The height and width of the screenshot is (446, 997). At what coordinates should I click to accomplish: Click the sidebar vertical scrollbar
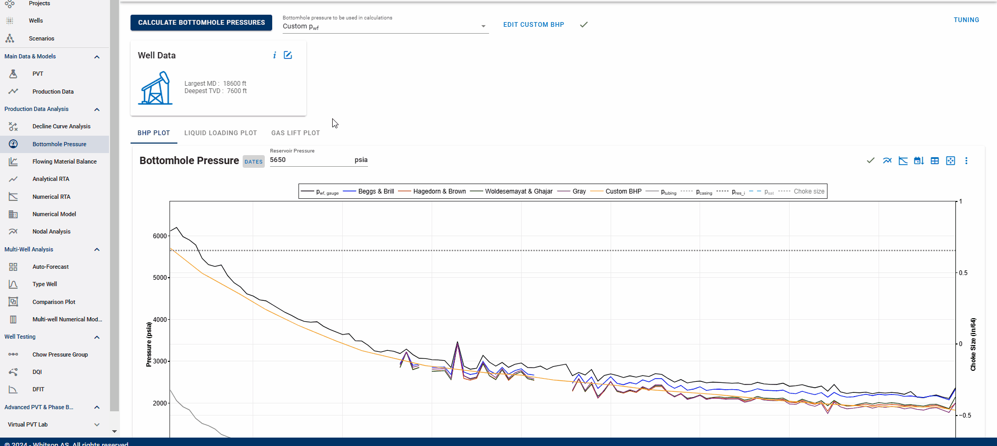114,205
